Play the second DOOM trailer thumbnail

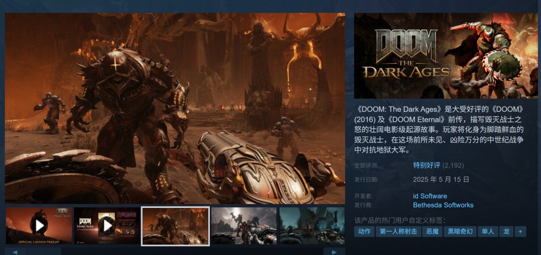[107, 225]
